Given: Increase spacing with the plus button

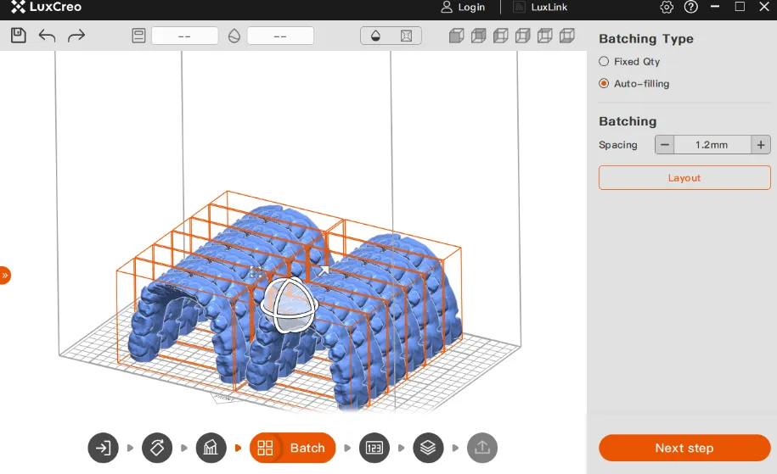Looking at the screenshot, I should click(x=761, y=145).
